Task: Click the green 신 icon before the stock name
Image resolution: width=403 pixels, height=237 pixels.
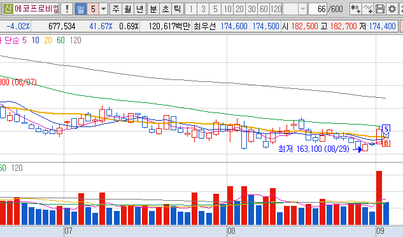Action: tap(8, 10)
